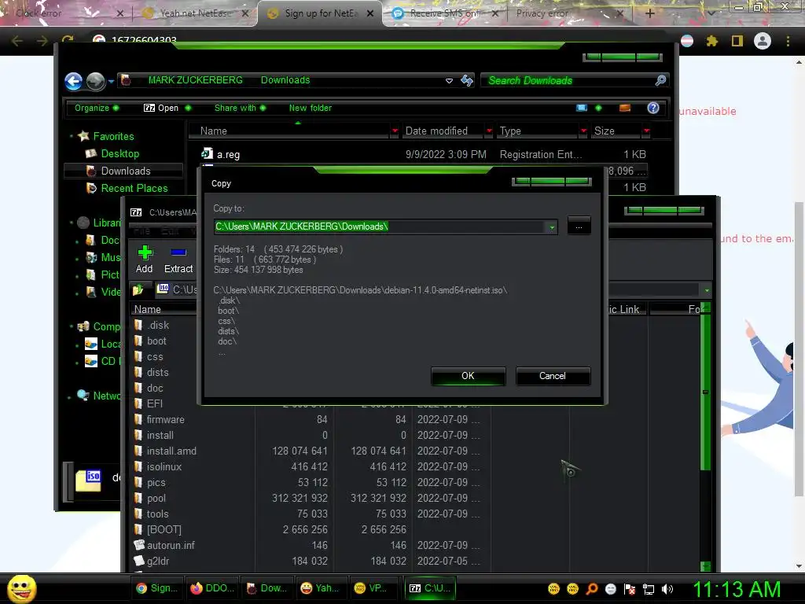Screen dimensions: 805x604
Task: Open Explorer help question mark
Action: pos(653,108)
